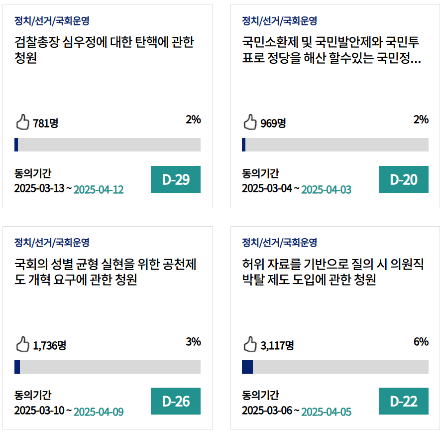Click thumbs-up icon on 781명 petition
The width and height of the screenshot is (442, 434).
(22, 122)
